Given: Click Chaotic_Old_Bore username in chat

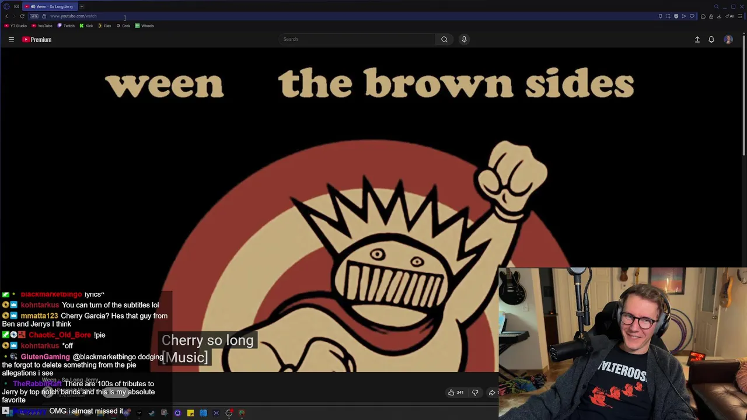Looking at the screenshot, I should click(x=60, y=335).
